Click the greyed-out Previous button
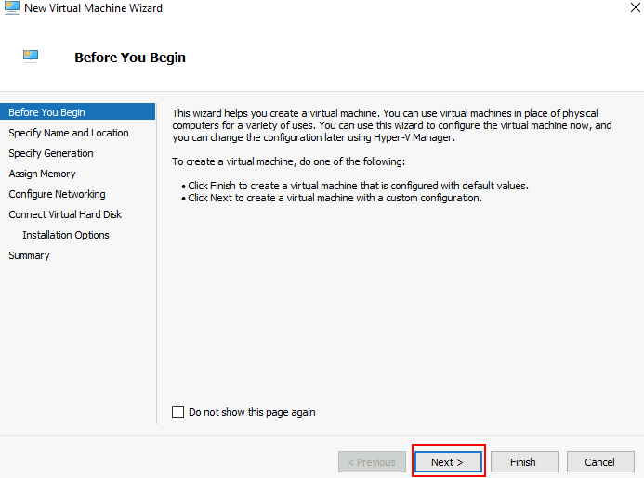The width and height of the screenshot is (644, 478). (x=373, y=462)
